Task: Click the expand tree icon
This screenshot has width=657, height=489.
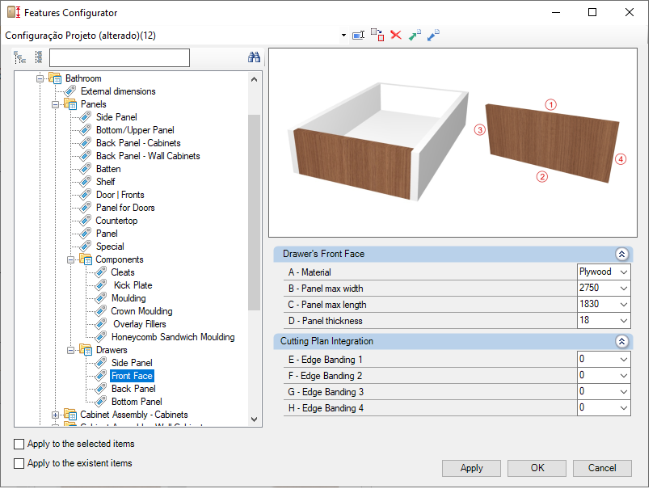Action: click(x=19, y=57)
